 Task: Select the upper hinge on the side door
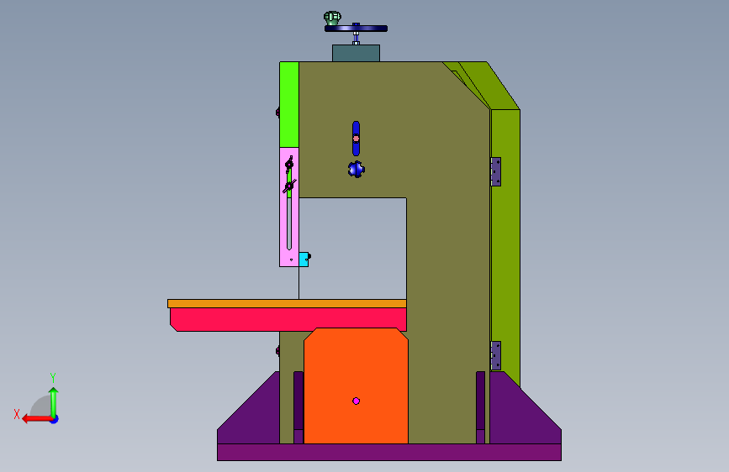tap(496, 172)
